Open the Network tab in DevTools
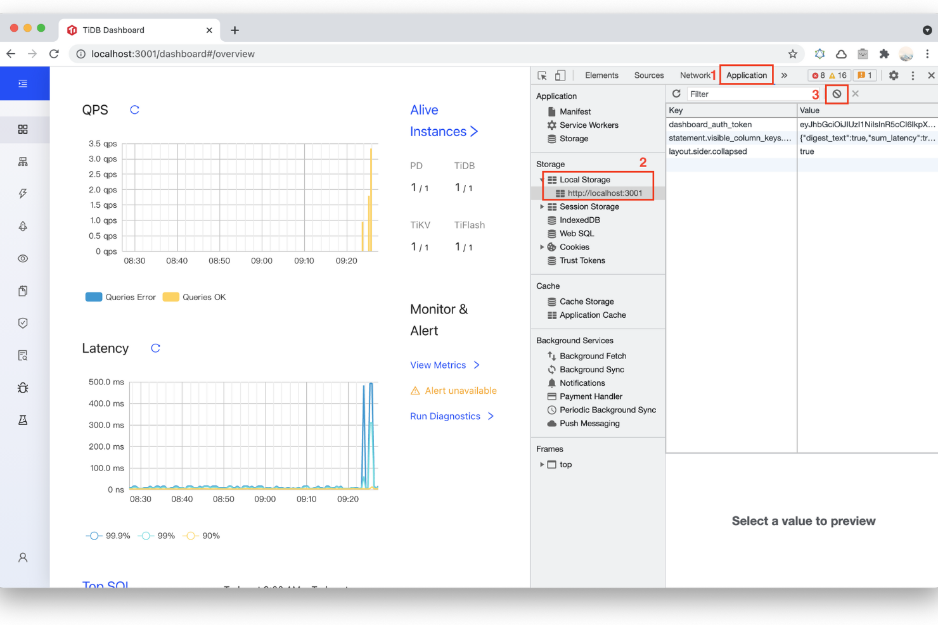The height and width of the screenshot is (625, 938). (x=694, y=75)
